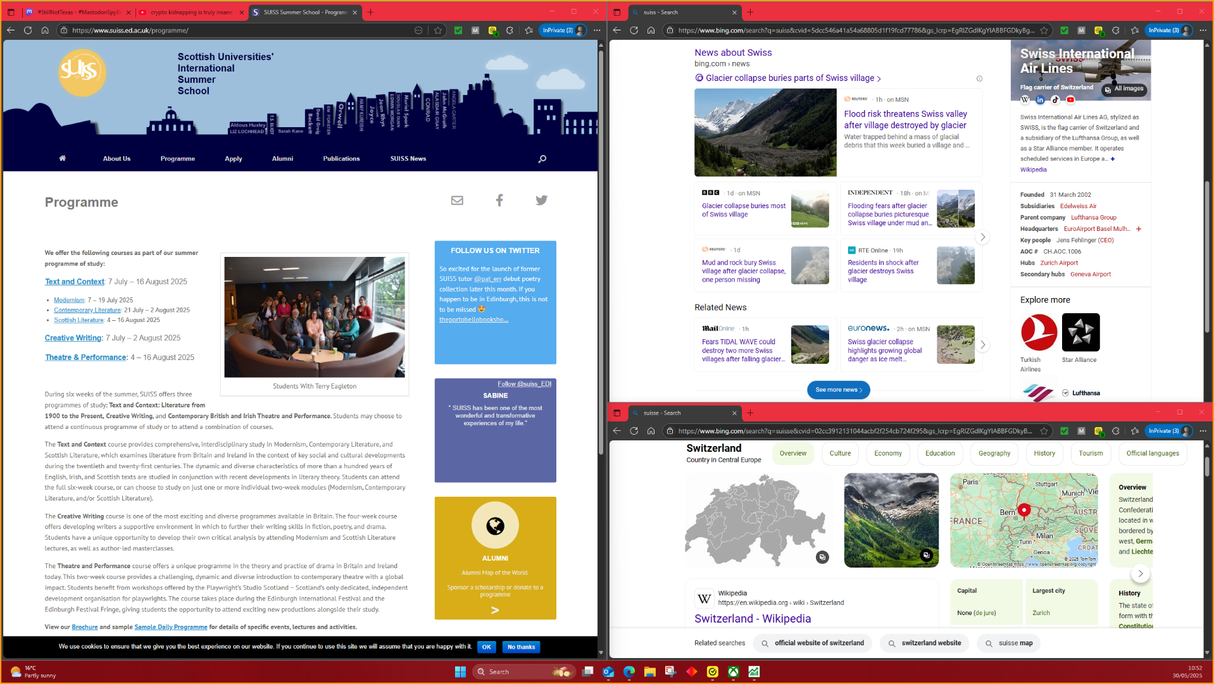Open the LinkedIn icon under Swiss International Air Lines
This screenshot has width=1214, height=684.
(x=1040, y=99)
